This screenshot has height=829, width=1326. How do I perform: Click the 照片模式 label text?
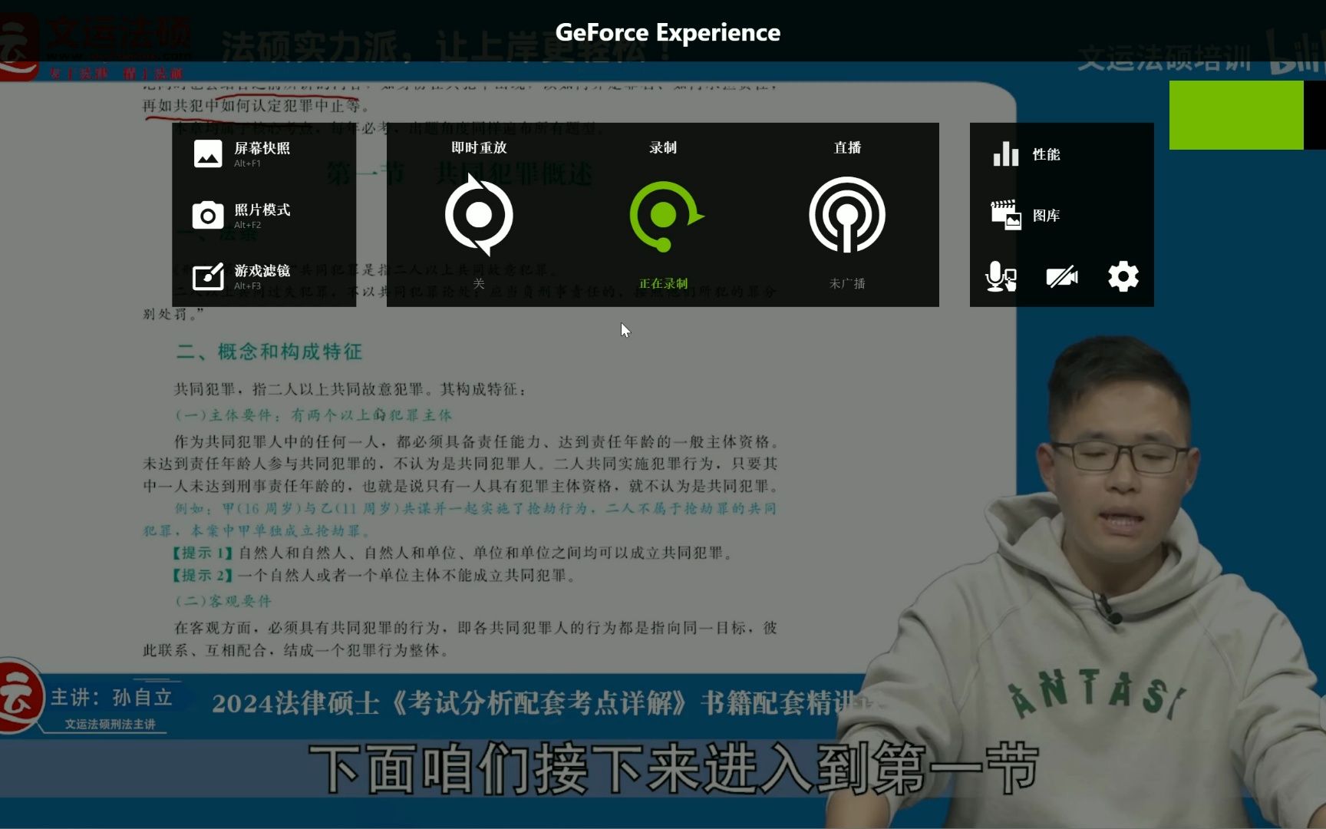262,210
